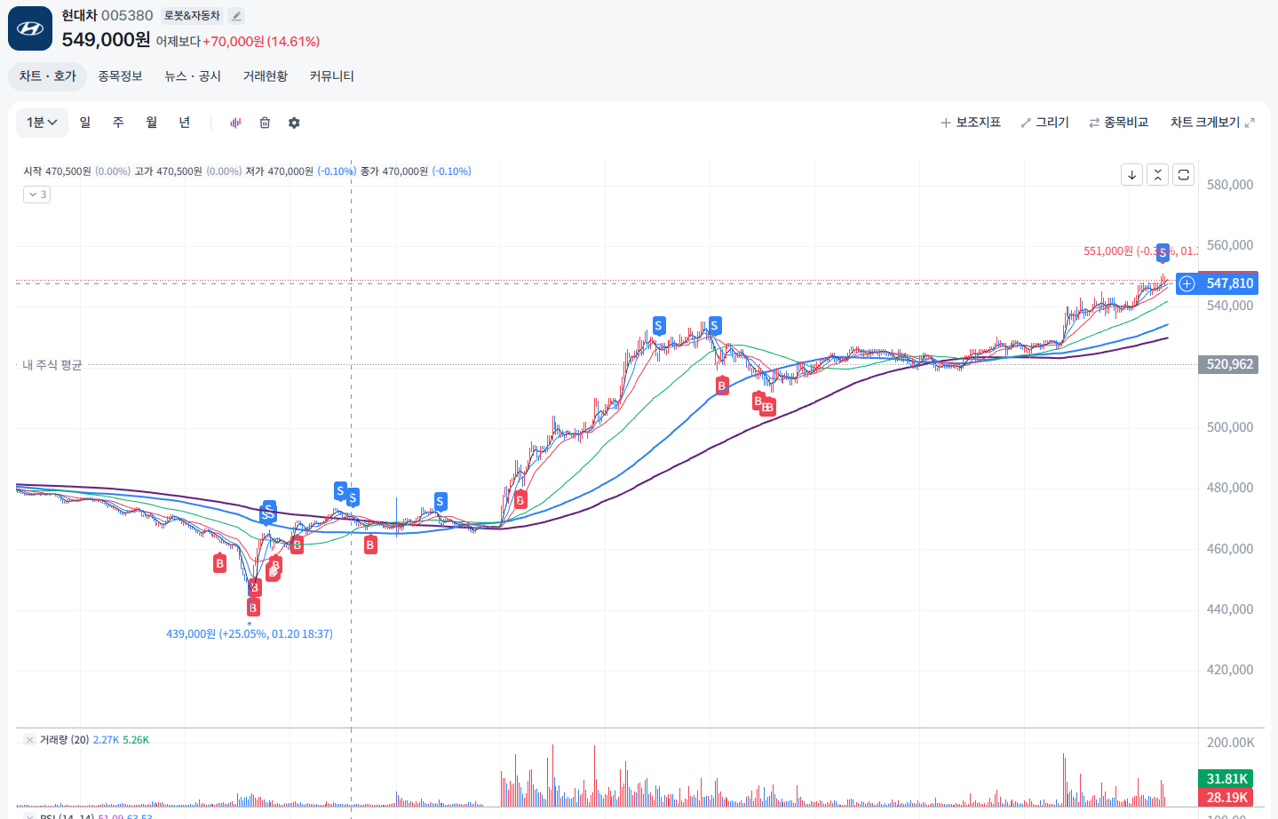Open the 커뮤니티 tab

[332, 76]
